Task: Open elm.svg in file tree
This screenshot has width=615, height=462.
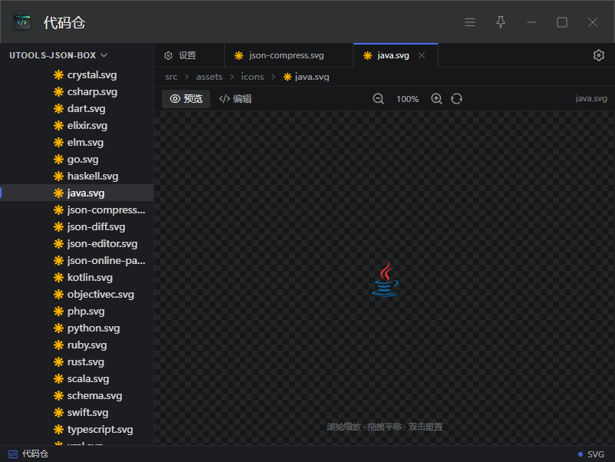Action: (x=77, y=143)
